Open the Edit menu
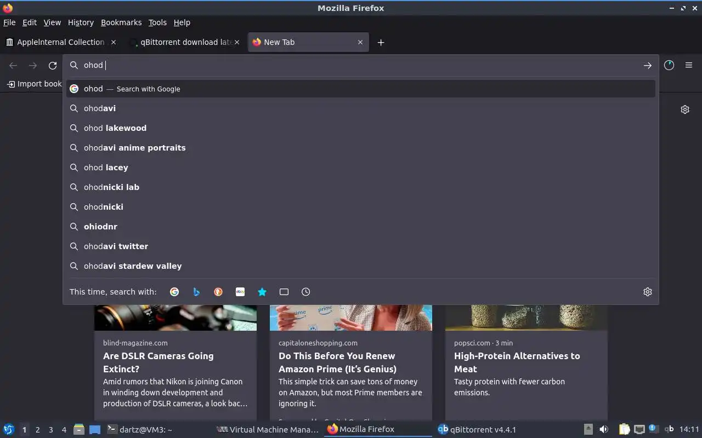 [30, 22]
